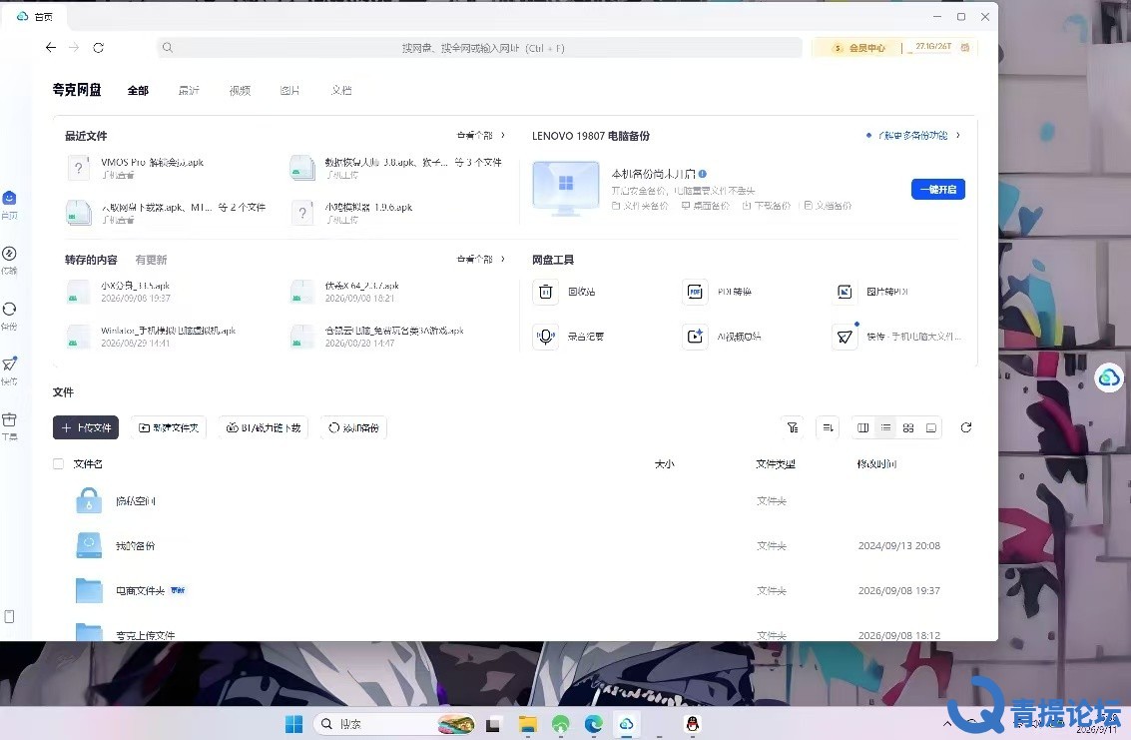Switch to list view layout icon
This screenshot has height=740, width=1131.
click(x=885, y=428)
